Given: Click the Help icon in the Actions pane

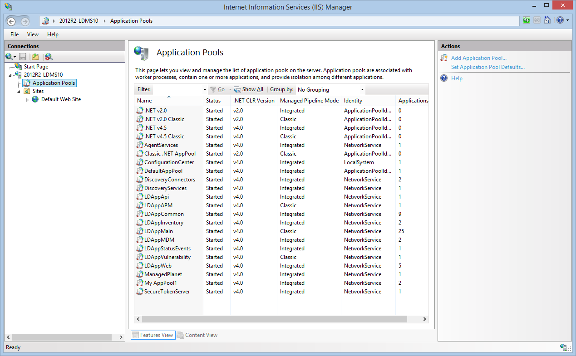Looking at the screenshot, I should pyautogui.click(x=443, y=78).
